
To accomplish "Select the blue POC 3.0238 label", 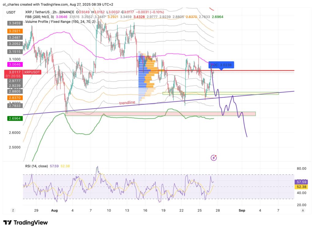I will pos(222,65).
